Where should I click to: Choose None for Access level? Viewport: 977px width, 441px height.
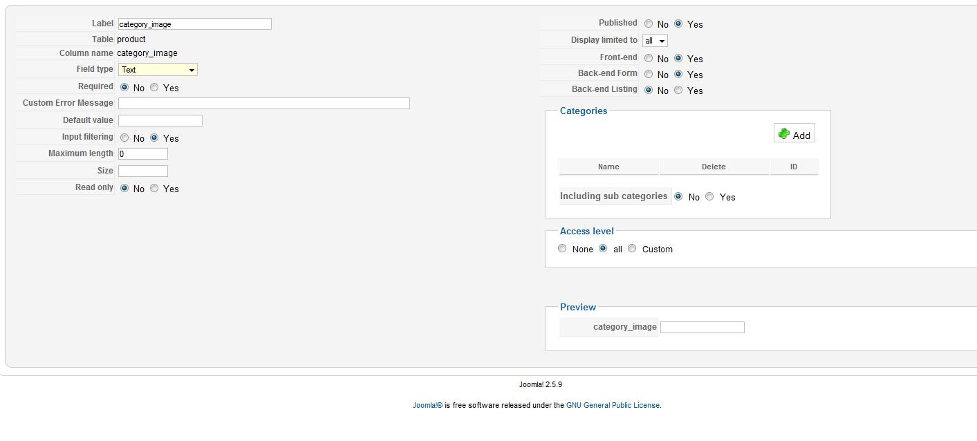pos(562,249)
